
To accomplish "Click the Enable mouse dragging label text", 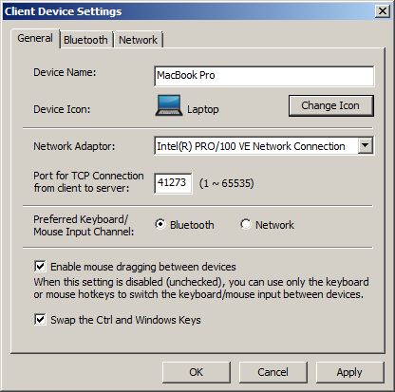I will (x=143, y=267).
